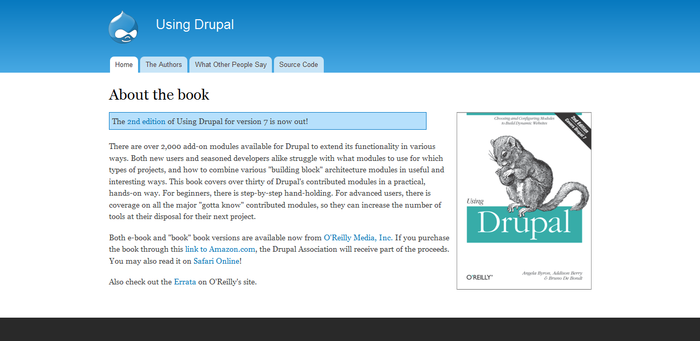Click the Using Drupal book cover image
Viewport: 700px width, 341px height.
524,201
